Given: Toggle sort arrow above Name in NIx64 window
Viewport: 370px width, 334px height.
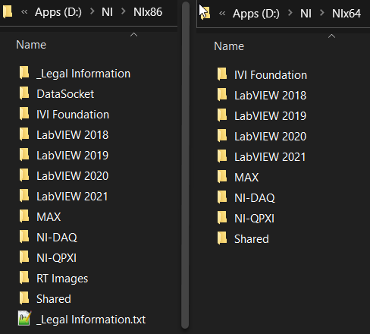Looking at the screenshot, I should (331, 36).
